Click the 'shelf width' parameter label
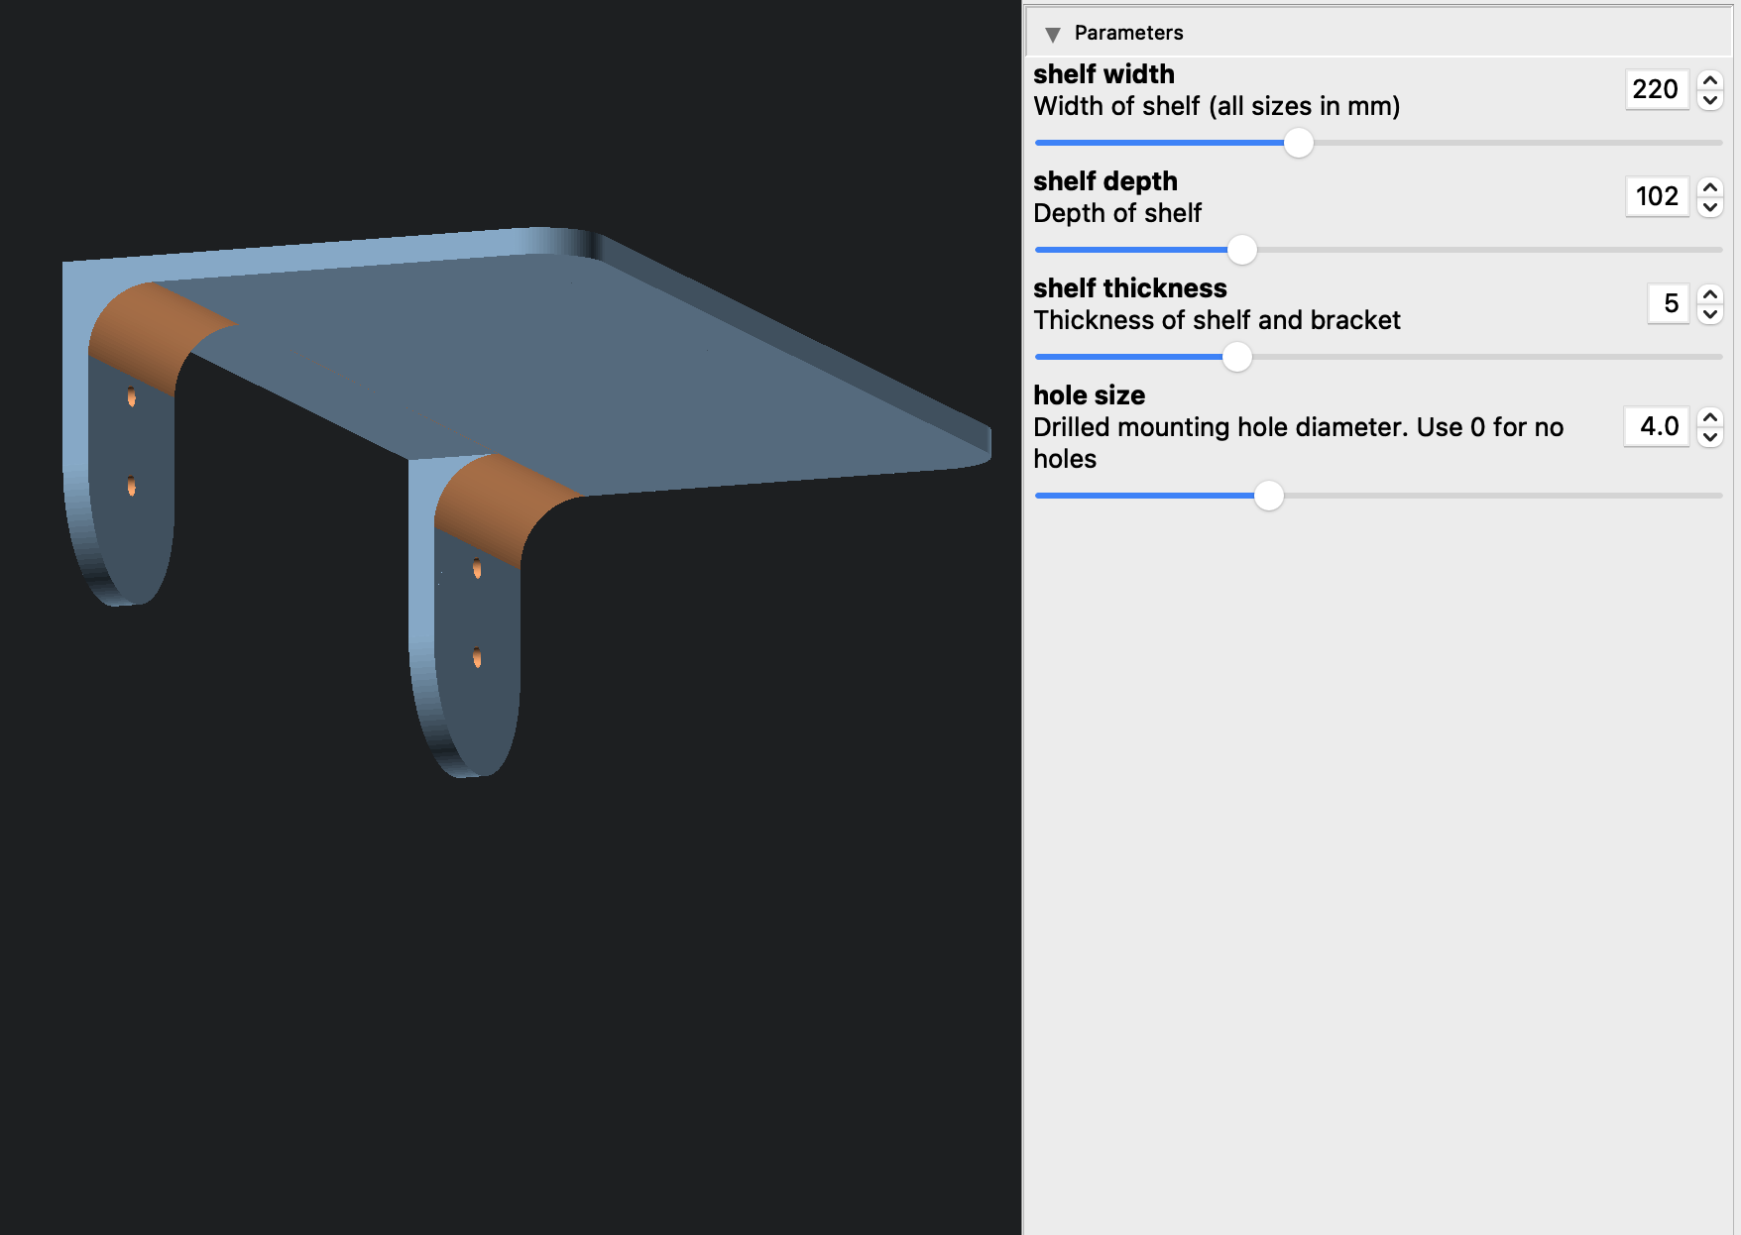1741x1235 pixels. (1103, 74)
